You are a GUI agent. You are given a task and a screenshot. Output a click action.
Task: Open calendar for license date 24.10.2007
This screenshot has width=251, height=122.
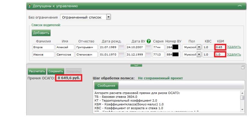pos(148,47)
